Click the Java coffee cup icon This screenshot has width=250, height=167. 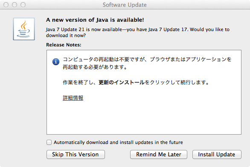point(24,29)
